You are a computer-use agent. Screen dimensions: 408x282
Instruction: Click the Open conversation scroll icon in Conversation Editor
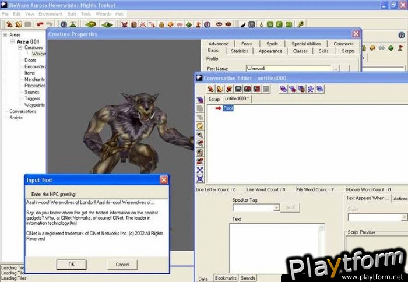click(220, 89)
